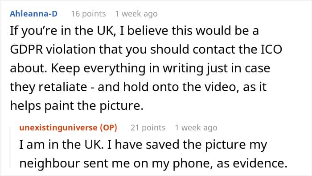Click the text 'helps paint the picture.'
This screenshot has height=176, width=312.
pyautogui.click(x=77, y=105)
